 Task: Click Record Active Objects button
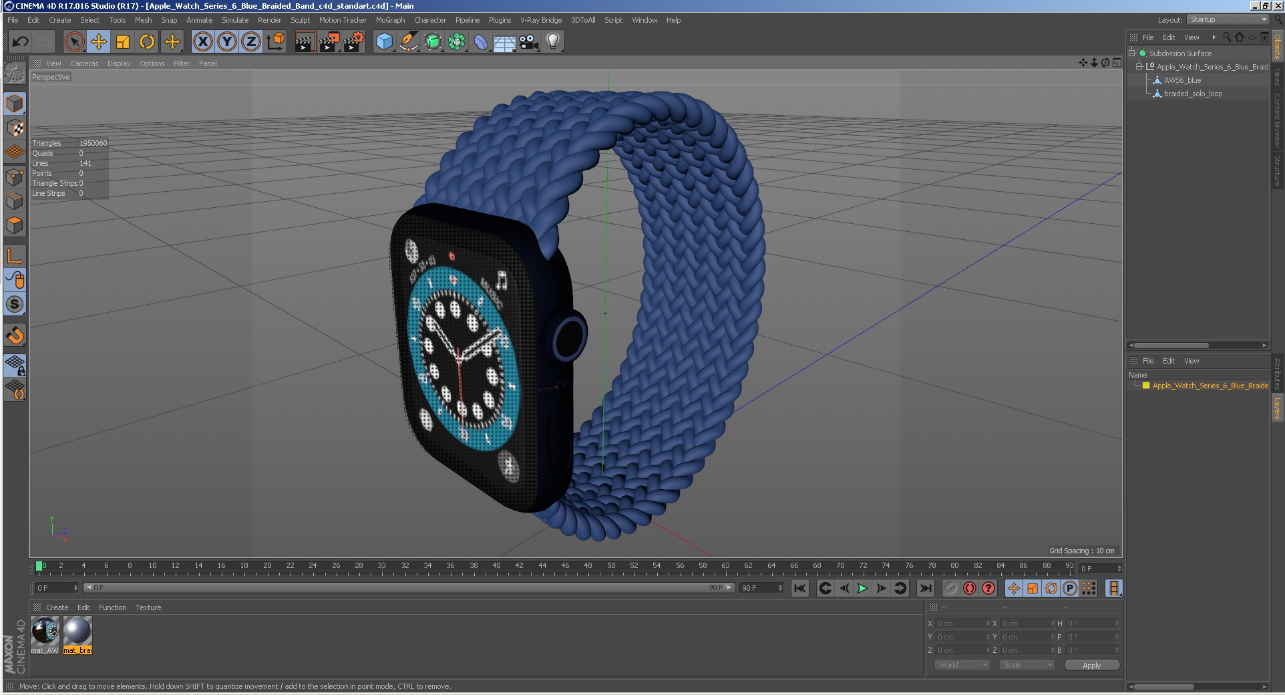click(x=951, y=588)
